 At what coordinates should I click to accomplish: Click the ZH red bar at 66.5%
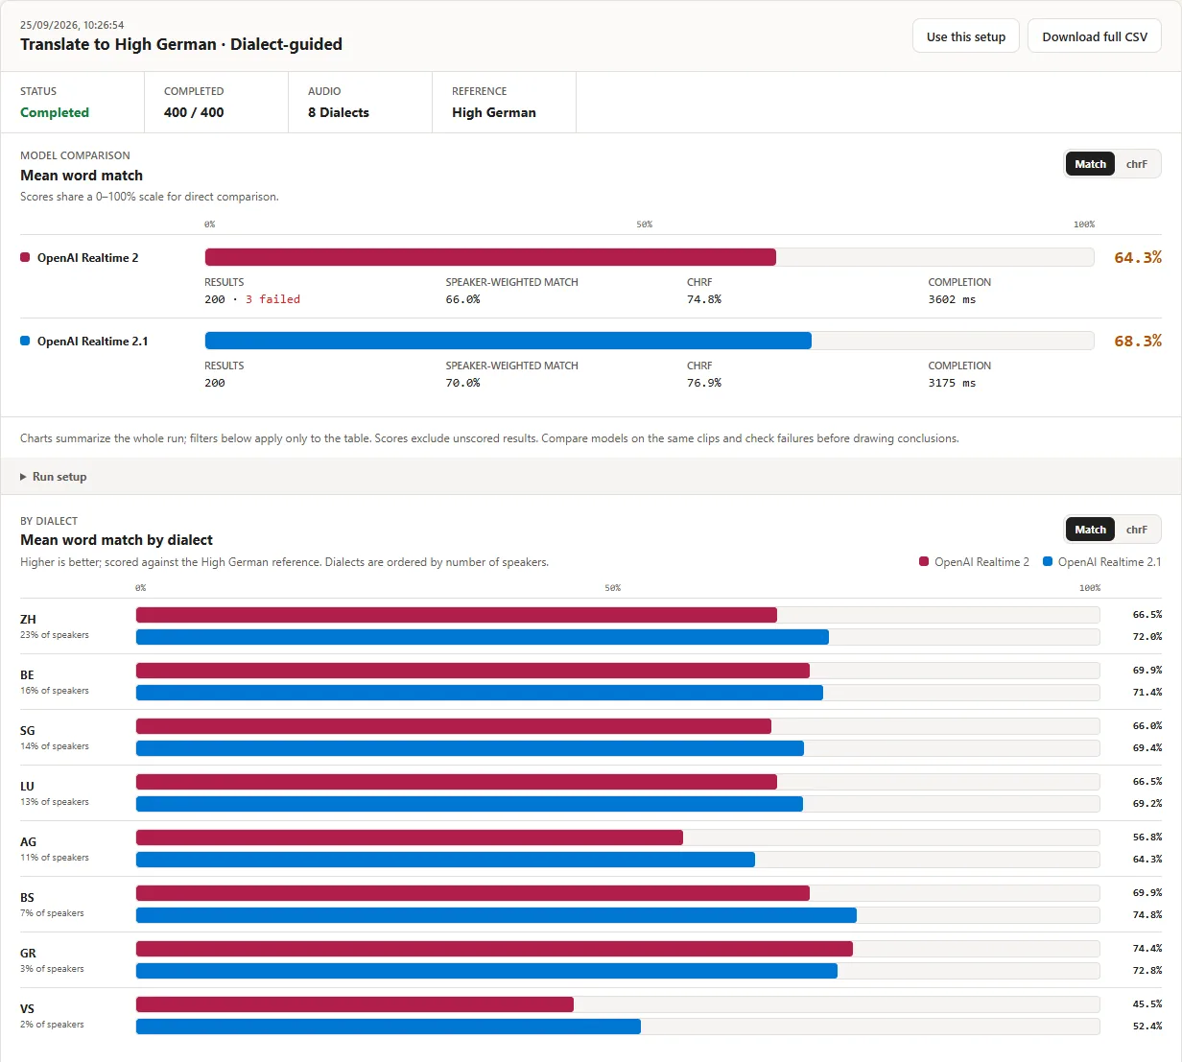457,615
